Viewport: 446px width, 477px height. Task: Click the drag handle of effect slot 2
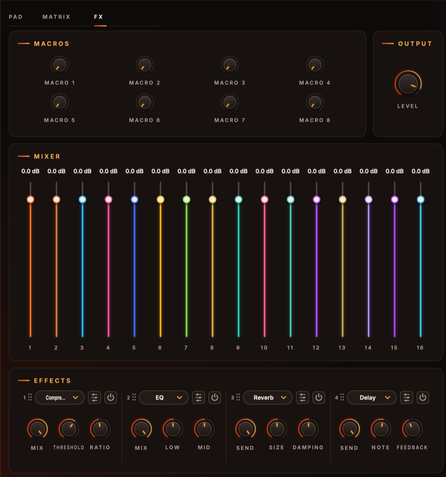pos(134,397)
